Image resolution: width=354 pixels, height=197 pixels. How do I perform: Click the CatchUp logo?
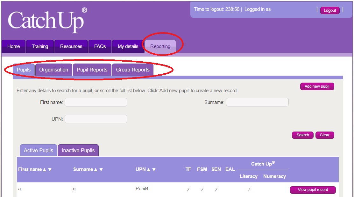pyautogui.click(x=47, y=20)
